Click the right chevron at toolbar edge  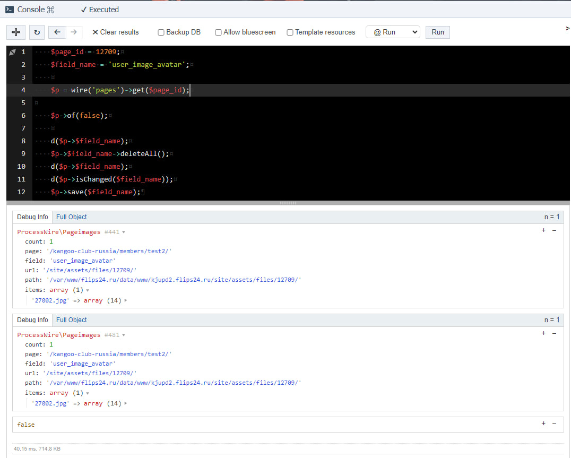click(567, 29)
